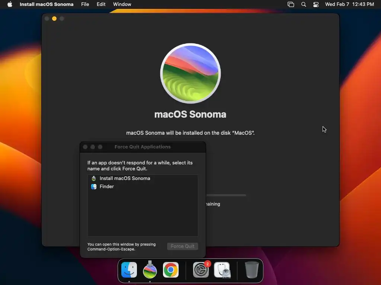The width and height of the screenshot is (381, 285).
Task: Open the Window menu
Action: click(x=122, y=4)
